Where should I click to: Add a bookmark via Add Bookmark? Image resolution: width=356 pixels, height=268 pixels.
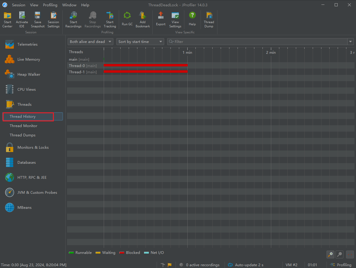pyautogui.click(x=143, y=20)
